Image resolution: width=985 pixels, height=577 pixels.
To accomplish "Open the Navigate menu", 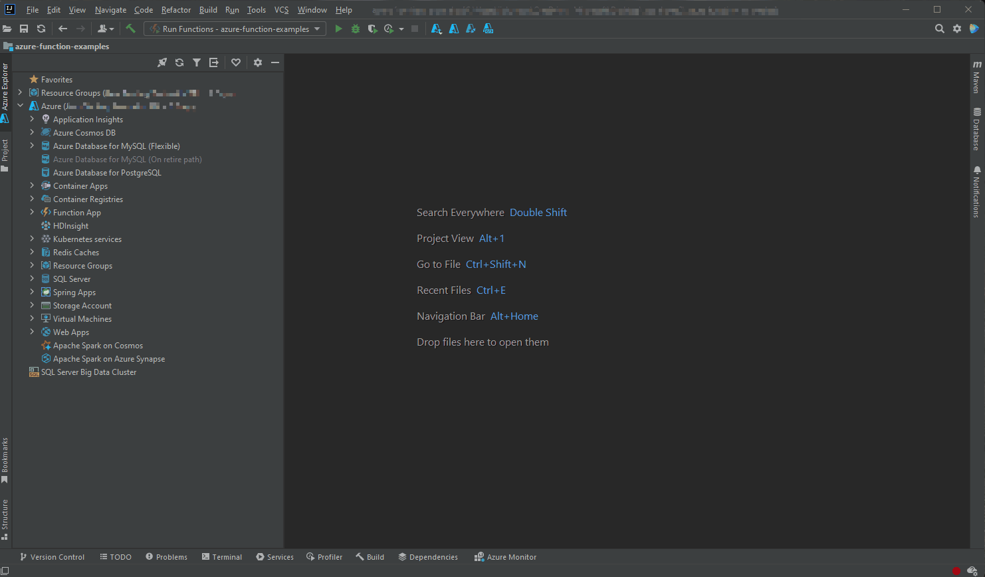I will point(110,9).
